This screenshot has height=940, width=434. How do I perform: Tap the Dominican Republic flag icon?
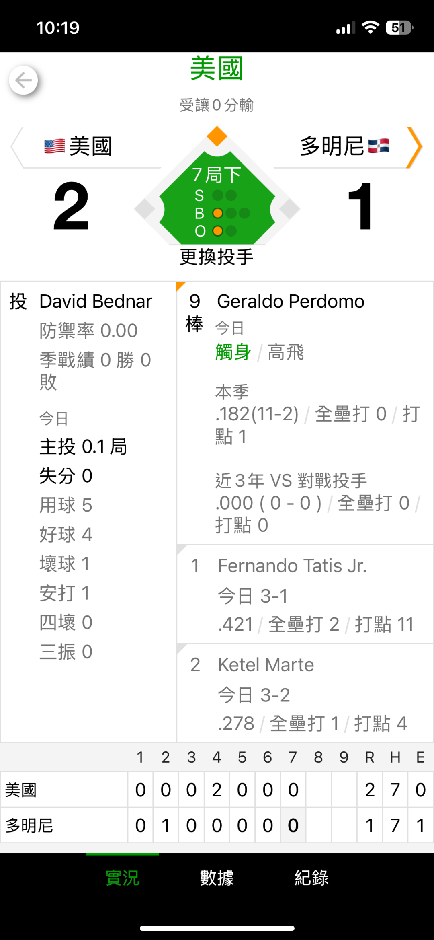click(x=379, y=146)
